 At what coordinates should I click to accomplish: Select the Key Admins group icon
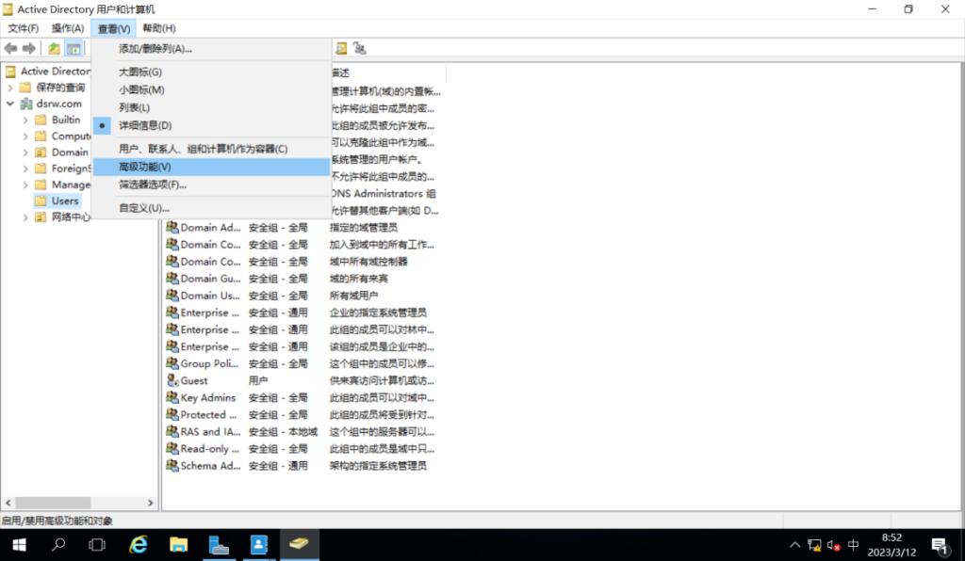172,397
